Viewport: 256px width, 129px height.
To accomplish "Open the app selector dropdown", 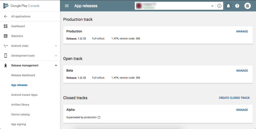I will (212, 6).
